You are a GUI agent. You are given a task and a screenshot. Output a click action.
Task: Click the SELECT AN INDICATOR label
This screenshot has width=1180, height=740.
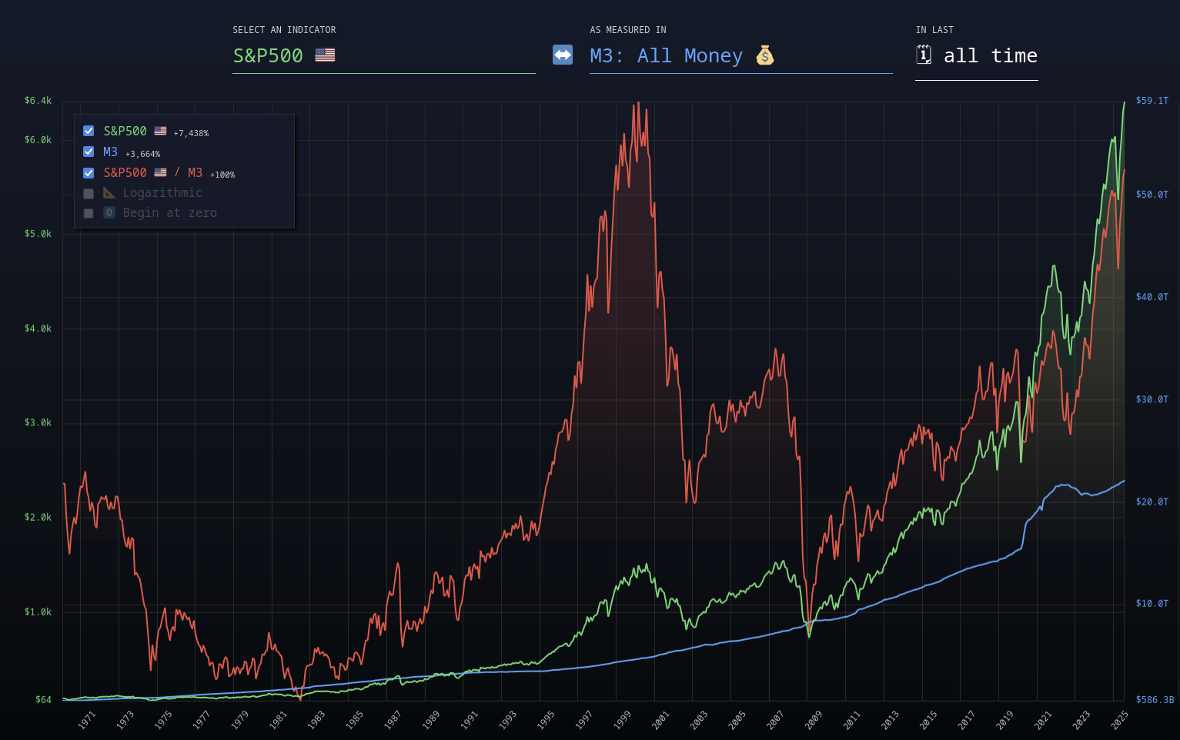[x=284, y=30]
